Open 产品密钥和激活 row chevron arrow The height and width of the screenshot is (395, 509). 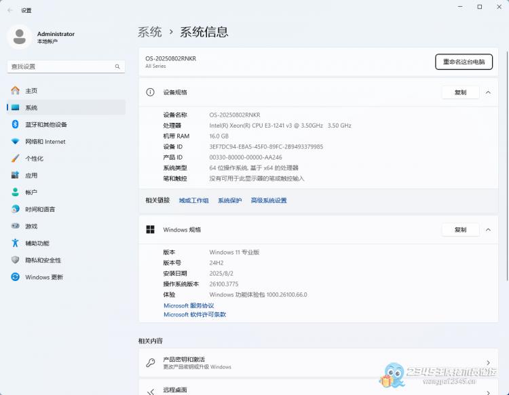point(488,362)
